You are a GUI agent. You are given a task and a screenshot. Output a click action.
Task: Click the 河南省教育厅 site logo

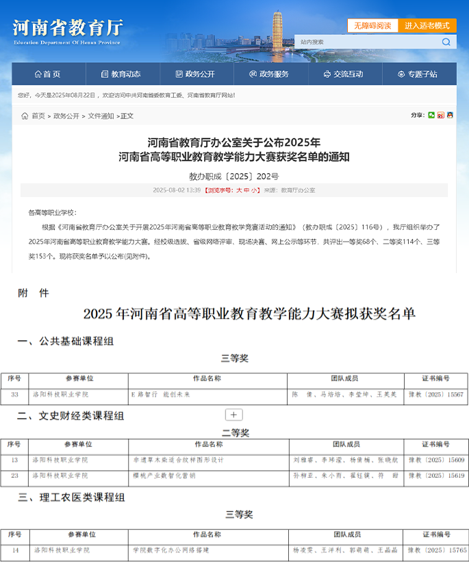coord(67,29)
